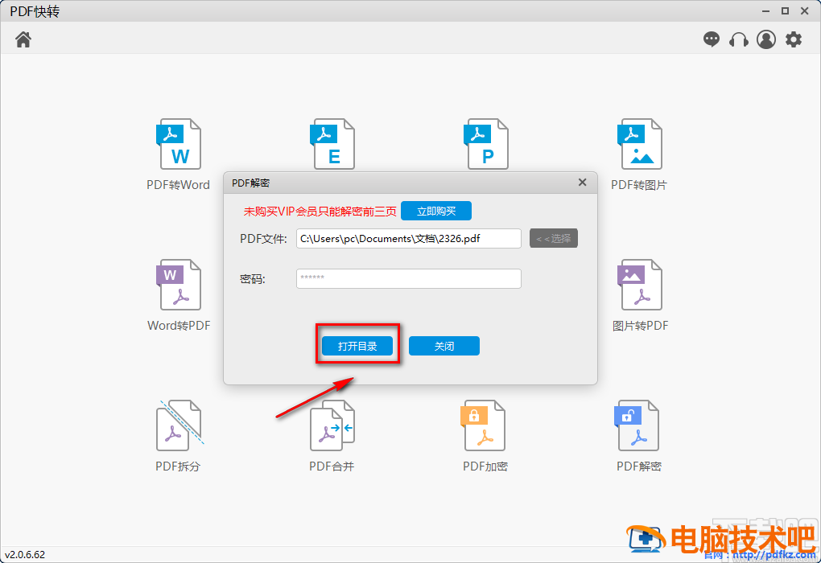Go to the Home screen icon
Screen dimensions: 821x563
(x=23, y=39)
